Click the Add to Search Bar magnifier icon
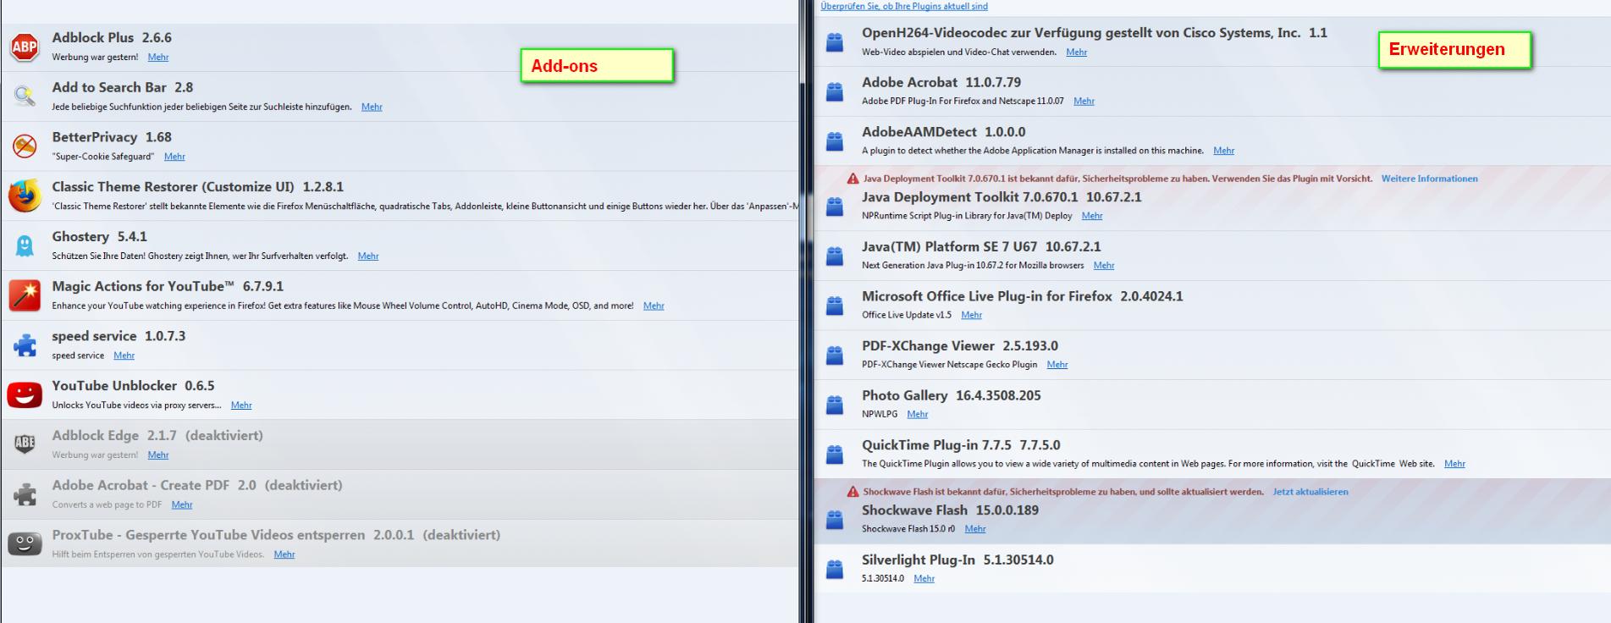This screenshot has height=623, width=1611. 25,96
